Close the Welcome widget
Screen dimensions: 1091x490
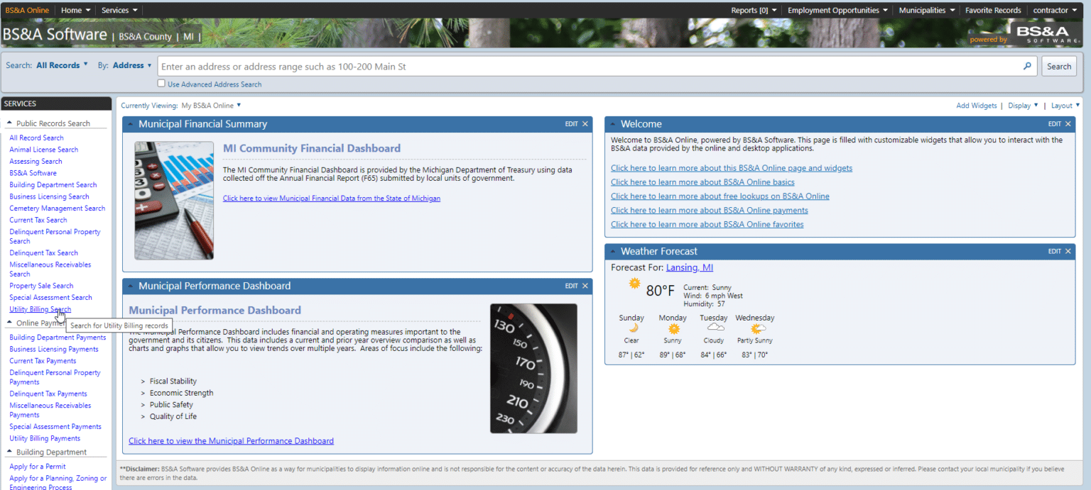(1068, 124)
